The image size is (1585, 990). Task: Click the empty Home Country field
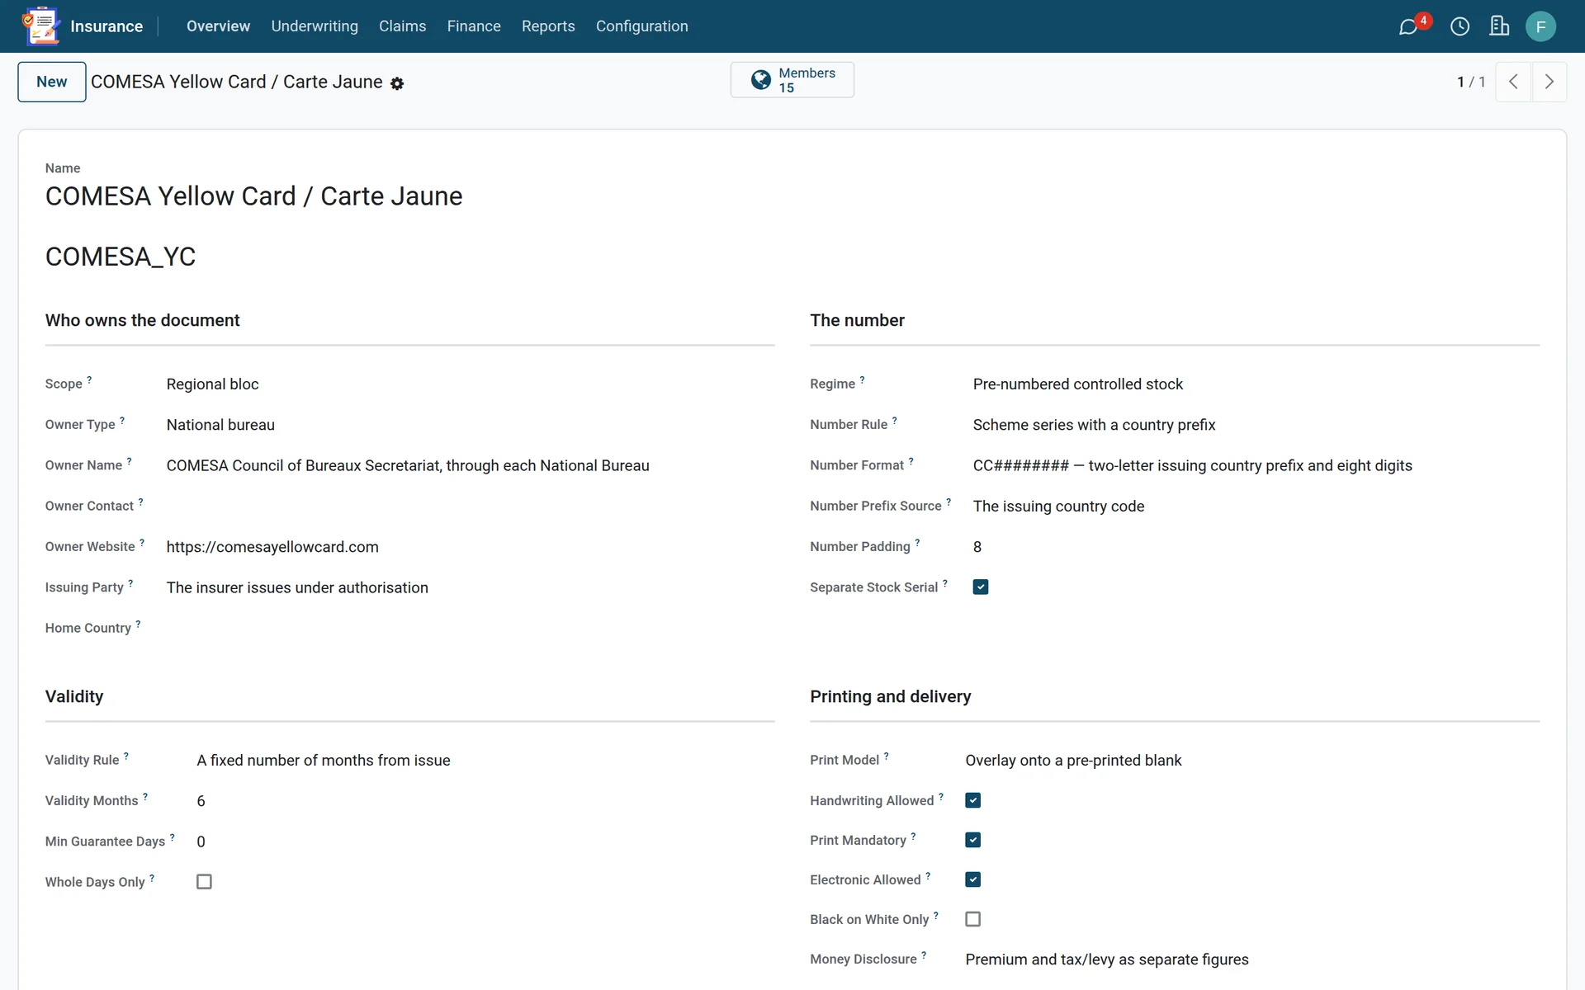[470, 628]
